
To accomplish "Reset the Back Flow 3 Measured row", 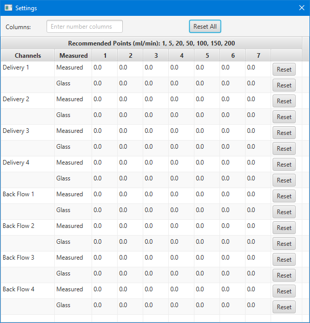I will click(x=284, y=260).
